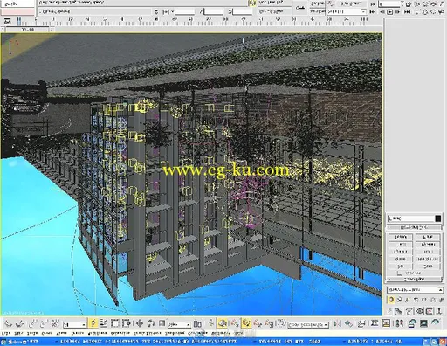The image size is (447, 346).
Task: Switch to the Hierarchy command panel tab
Action: click(x=409, y=311)
